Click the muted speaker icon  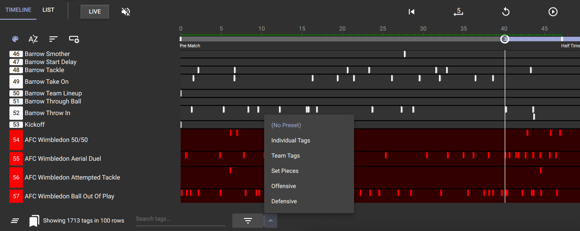point(126,12)
